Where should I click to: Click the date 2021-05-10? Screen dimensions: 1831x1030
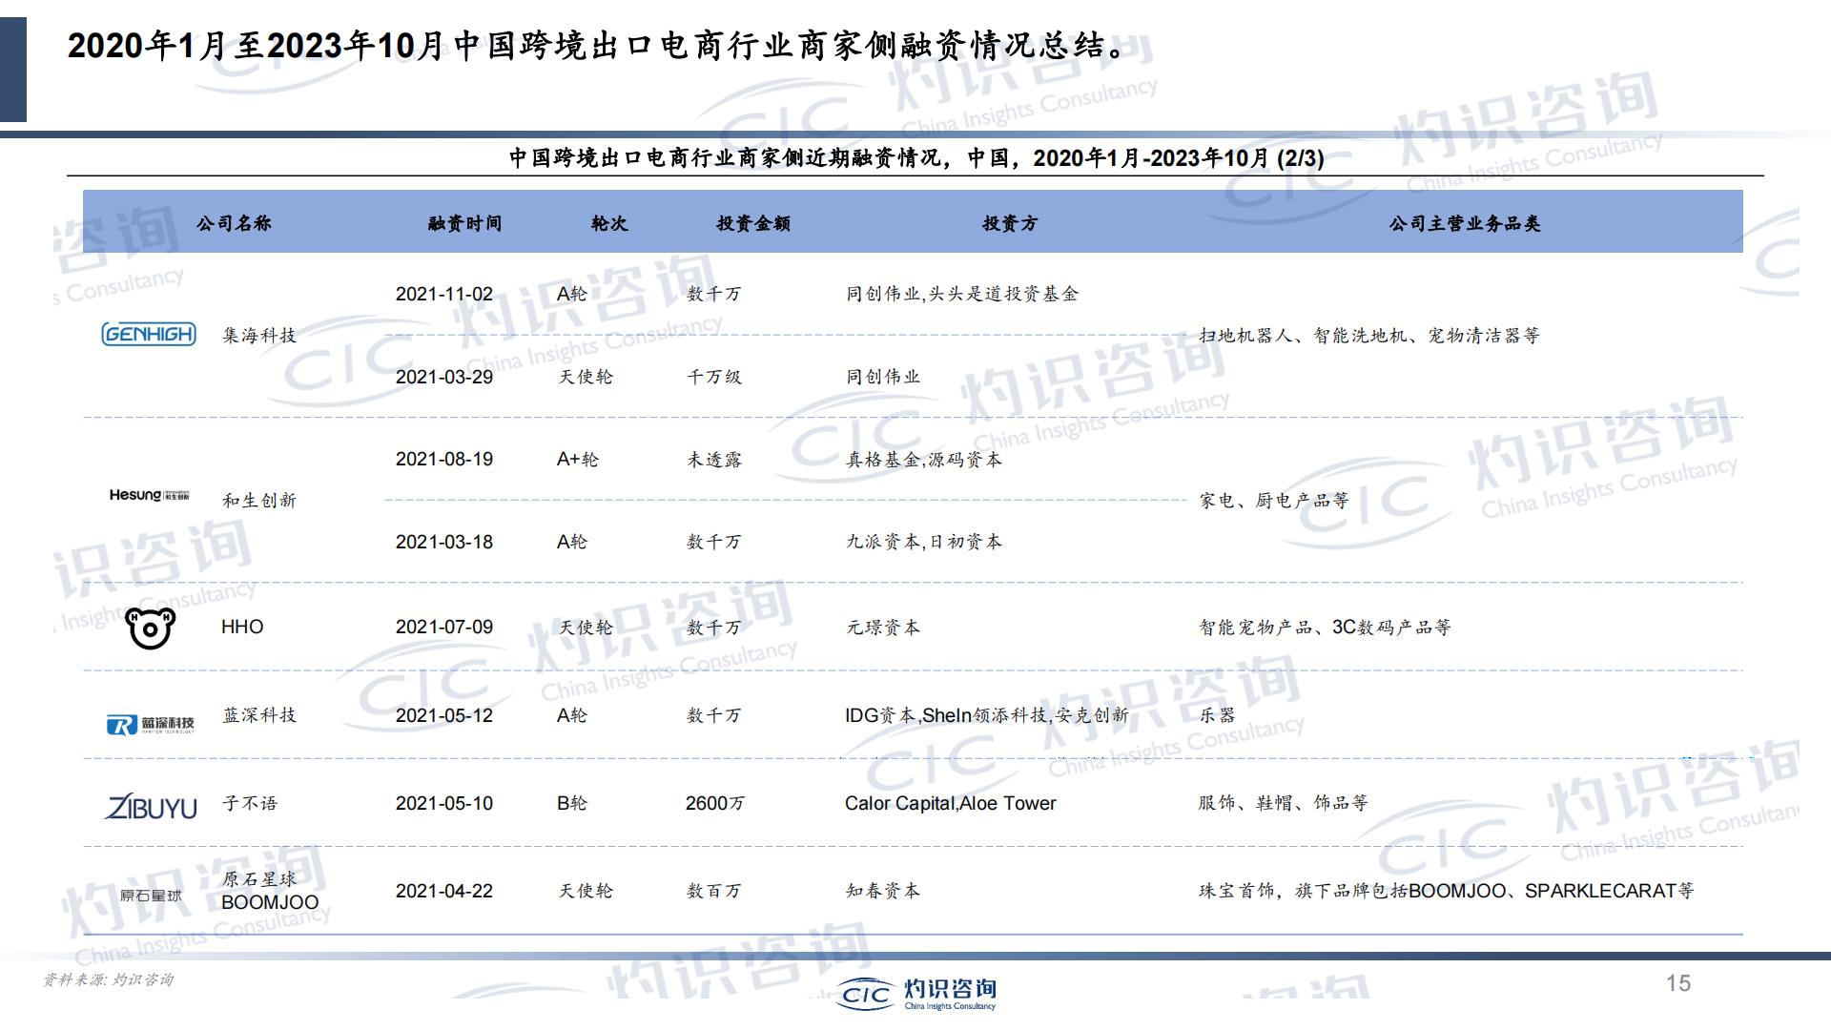click(444, 803)
